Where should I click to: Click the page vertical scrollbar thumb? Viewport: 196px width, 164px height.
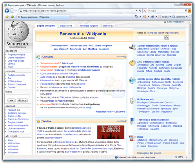(189, 44)
